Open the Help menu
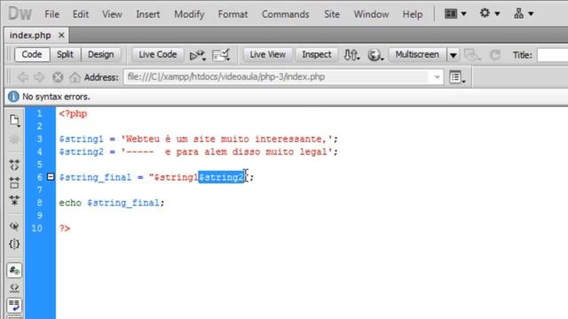The height and width of the screenshot is (319, 568). 413,14
